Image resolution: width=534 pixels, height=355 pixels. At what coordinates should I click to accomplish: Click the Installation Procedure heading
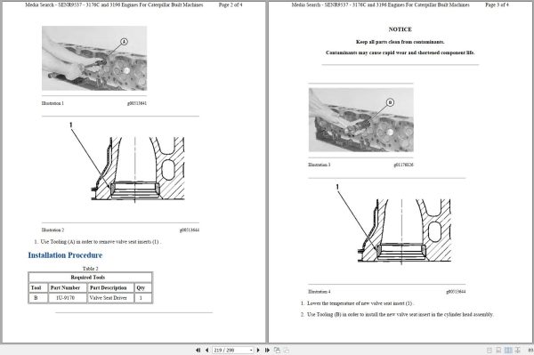click(x=65, y=255)
